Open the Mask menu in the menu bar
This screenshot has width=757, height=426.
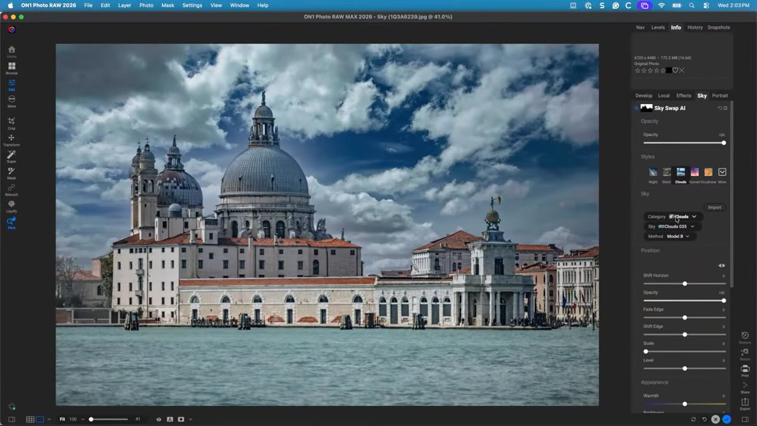167,5
